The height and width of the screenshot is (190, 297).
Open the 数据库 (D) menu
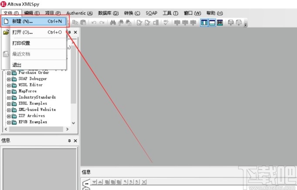[x=108, y=13]
